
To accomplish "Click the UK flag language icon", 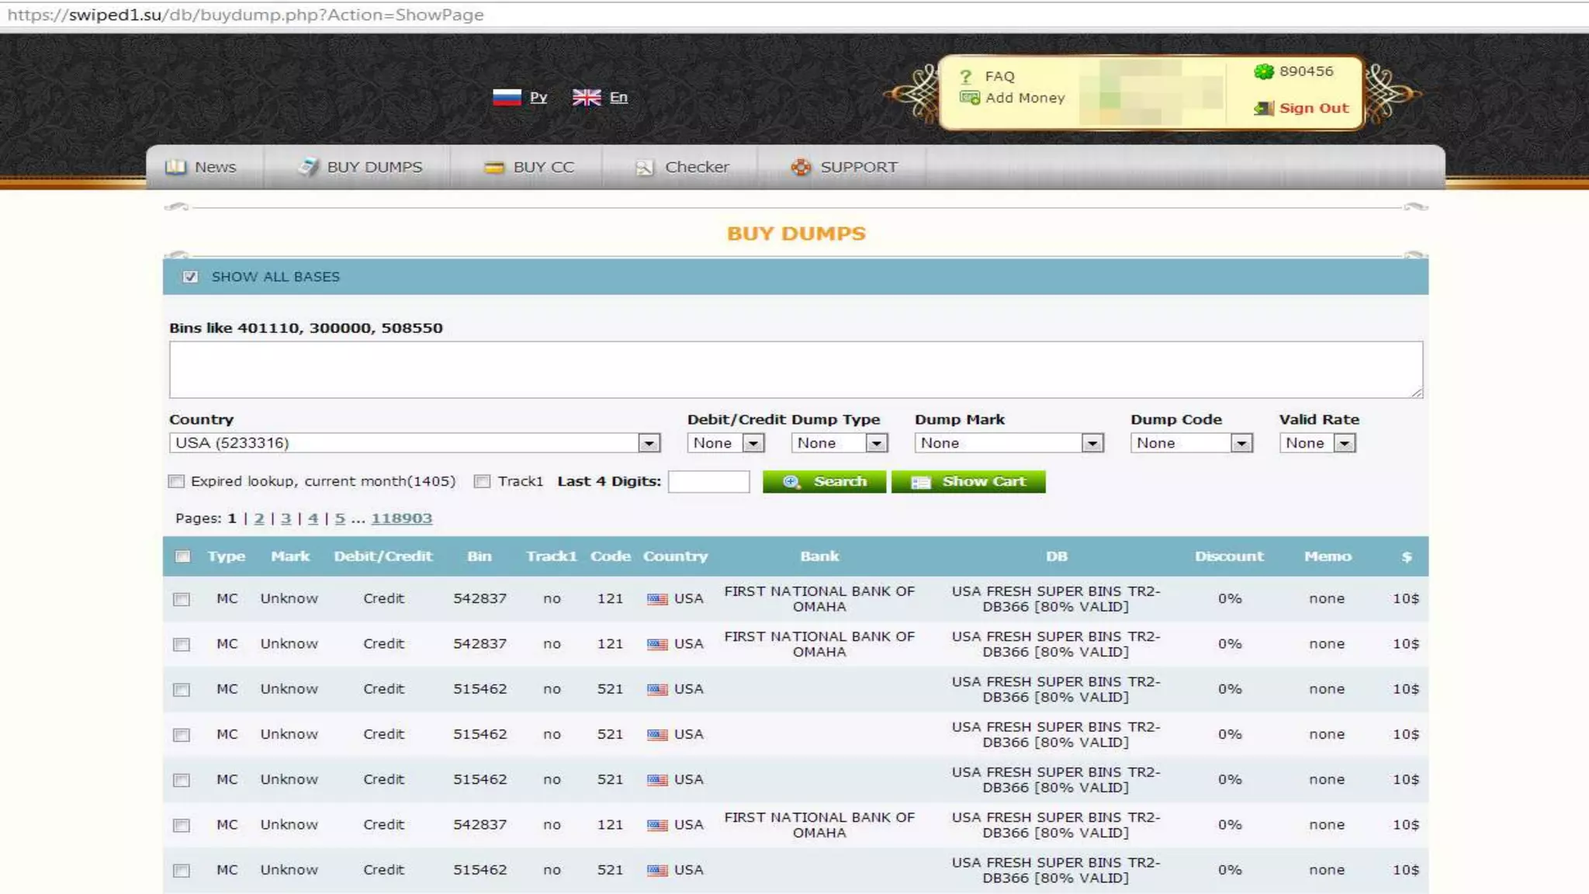I will click(587, 97).
